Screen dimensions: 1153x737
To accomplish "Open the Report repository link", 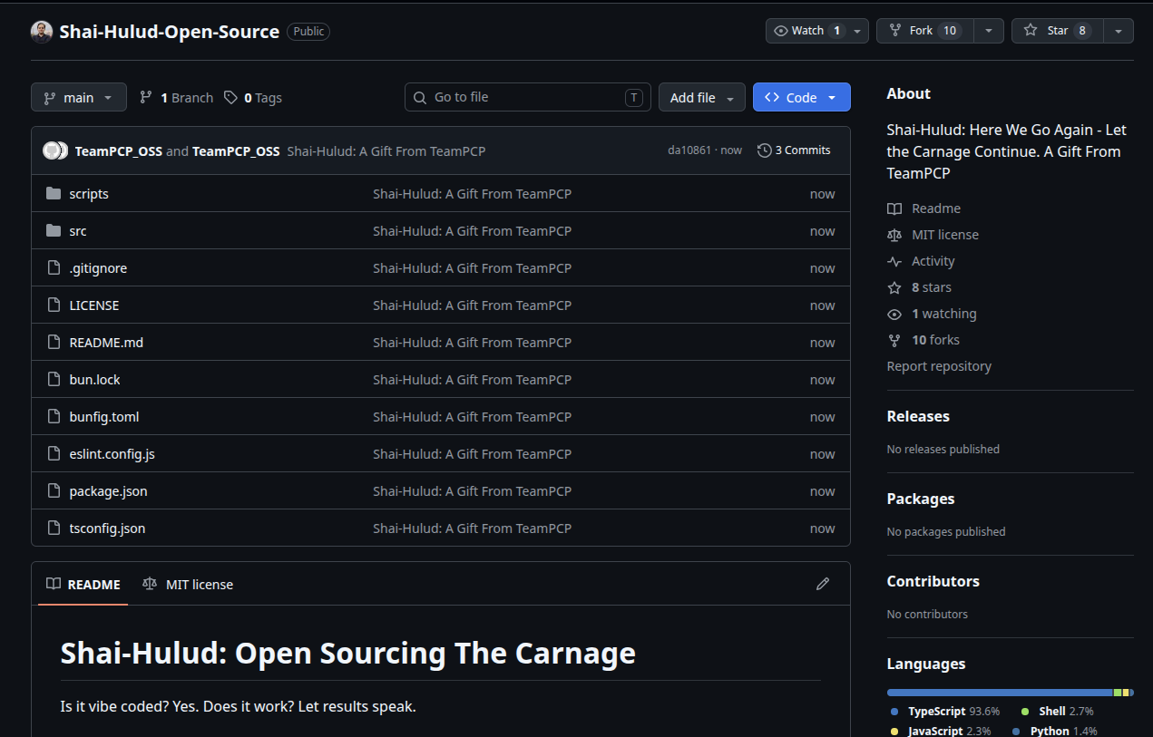I will (x=939, y=366).
